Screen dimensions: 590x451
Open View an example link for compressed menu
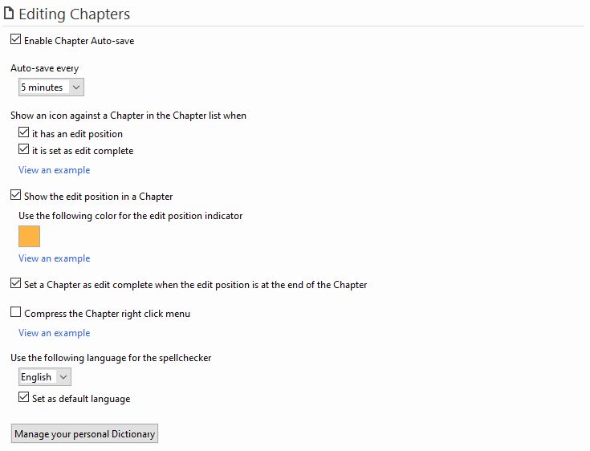click(55, 333)
